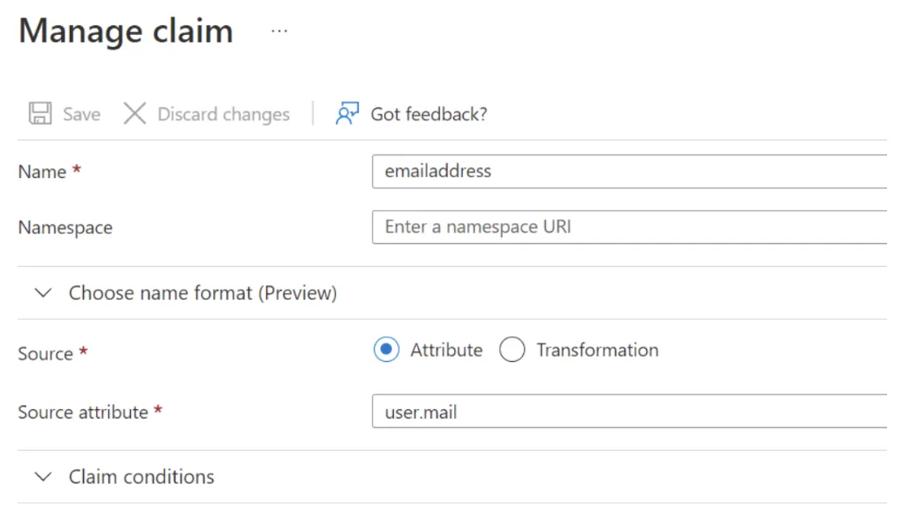
Task: Select the Transformation radio button
Action: (x=512, y=350)
